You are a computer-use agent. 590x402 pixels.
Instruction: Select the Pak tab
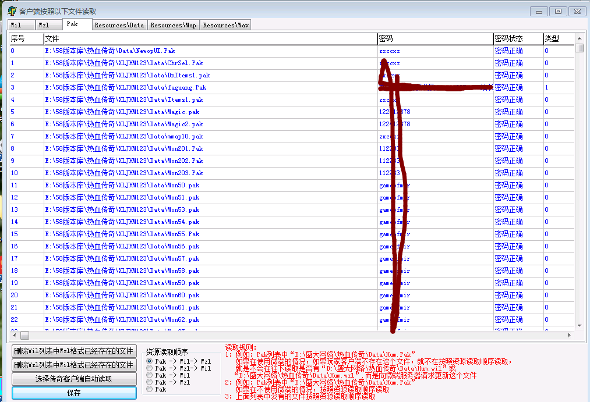(x=77, y=24)
